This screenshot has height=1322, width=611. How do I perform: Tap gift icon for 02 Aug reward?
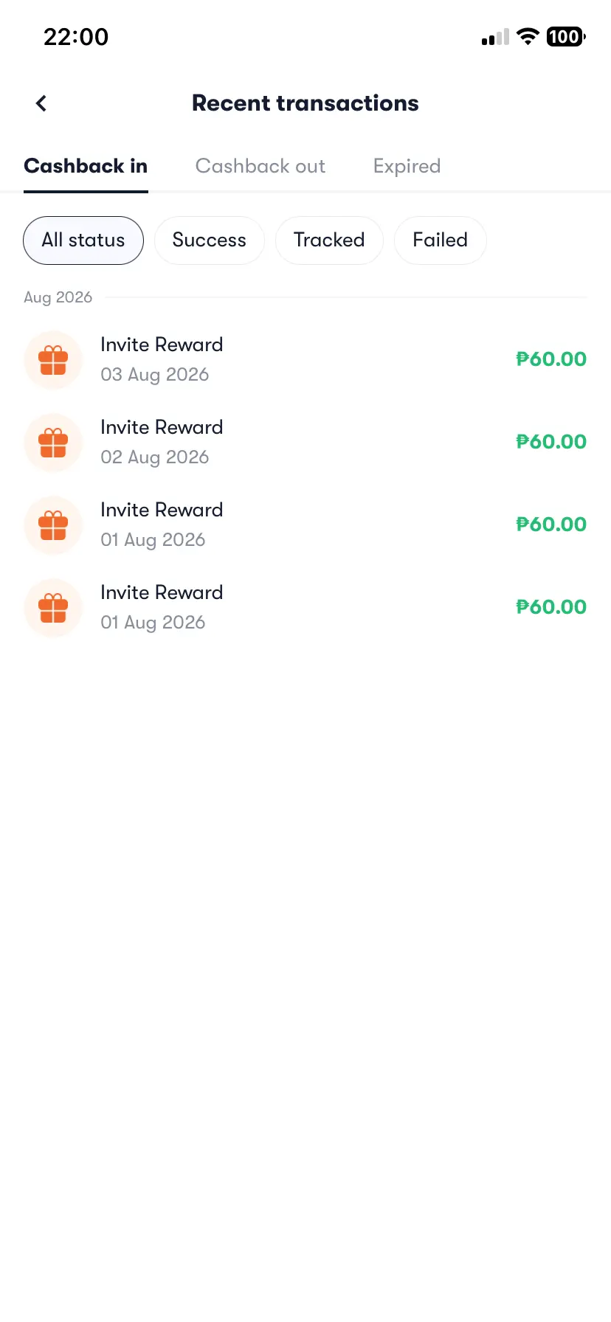click(53, 443)
